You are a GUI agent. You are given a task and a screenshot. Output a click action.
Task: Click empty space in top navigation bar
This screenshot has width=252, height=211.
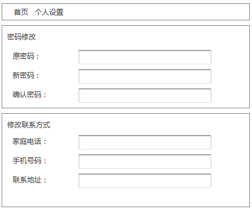pos(156,12)
